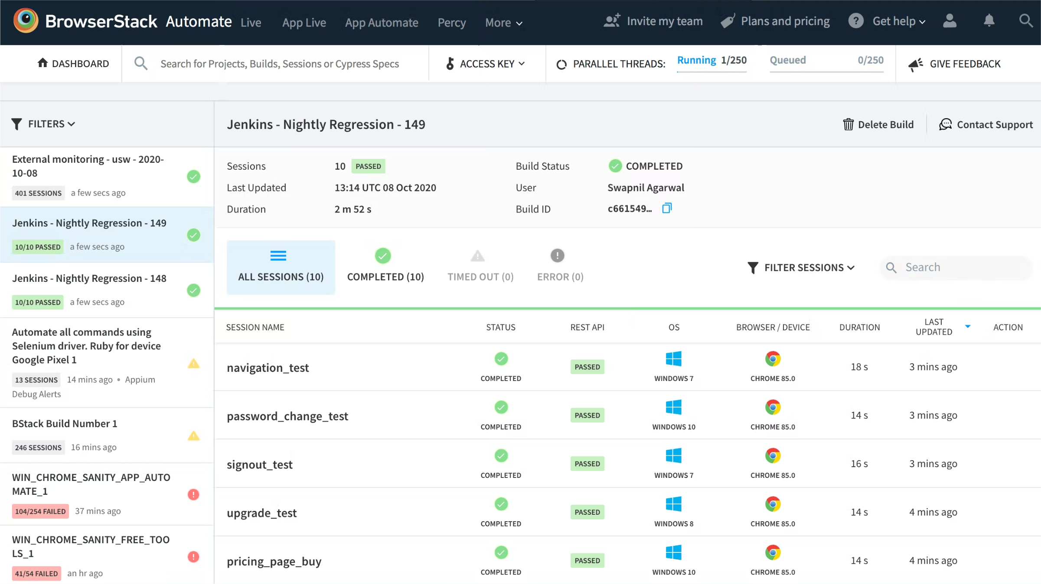Click the Windows 8 icon for upgrade_test
Screen dimensions: 1041x584
coord(674,504)
